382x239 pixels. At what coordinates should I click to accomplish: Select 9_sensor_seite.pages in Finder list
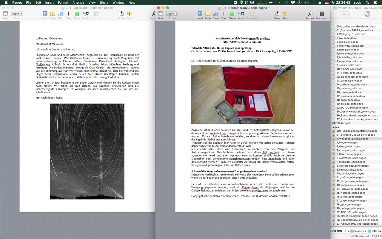pos(356,169)
